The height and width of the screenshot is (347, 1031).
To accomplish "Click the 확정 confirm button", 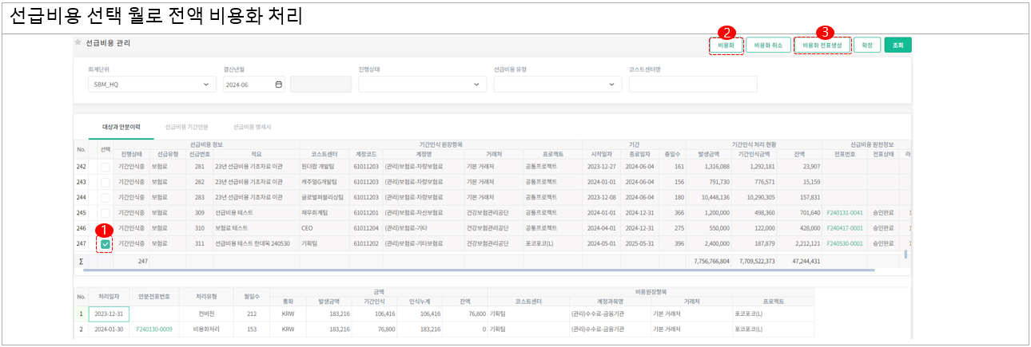I will [866, 45].
